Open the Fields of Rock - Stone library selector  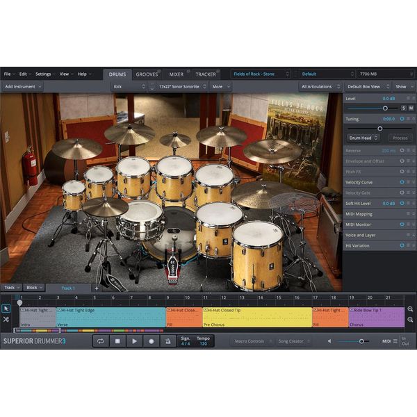tap(261, 74)
